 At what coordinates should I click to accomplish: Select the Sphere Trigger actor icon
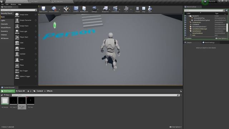[17, 76]
